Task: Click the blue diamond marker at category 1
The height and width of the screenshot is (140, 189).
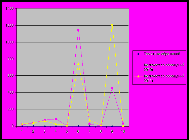Action: 22,126
